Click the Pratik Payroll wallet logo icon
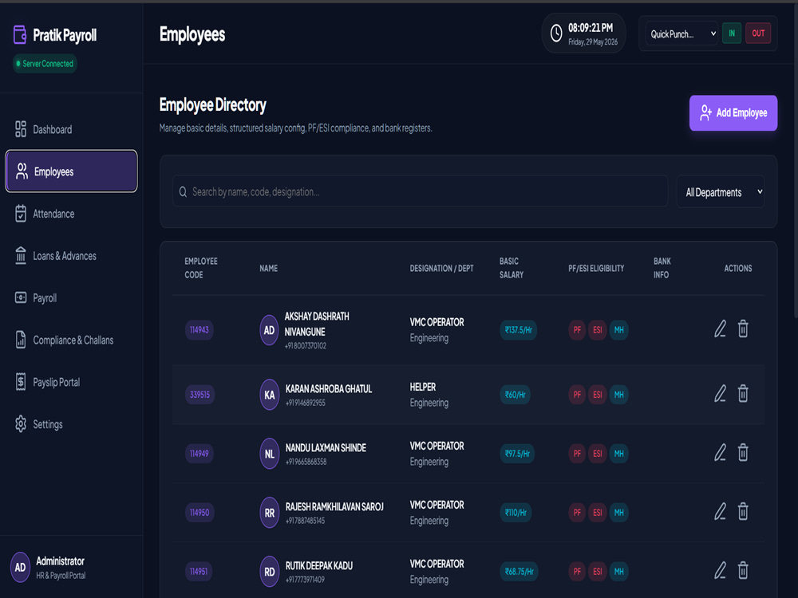Image resolution: width=798 pixels, height=598 pixels. [x=20, y=34]
